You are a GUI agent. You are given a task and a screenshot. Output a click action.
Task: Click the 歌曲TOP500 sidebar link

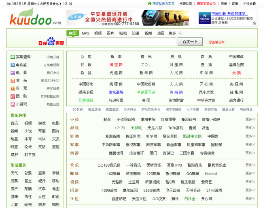tap(50, 81)
